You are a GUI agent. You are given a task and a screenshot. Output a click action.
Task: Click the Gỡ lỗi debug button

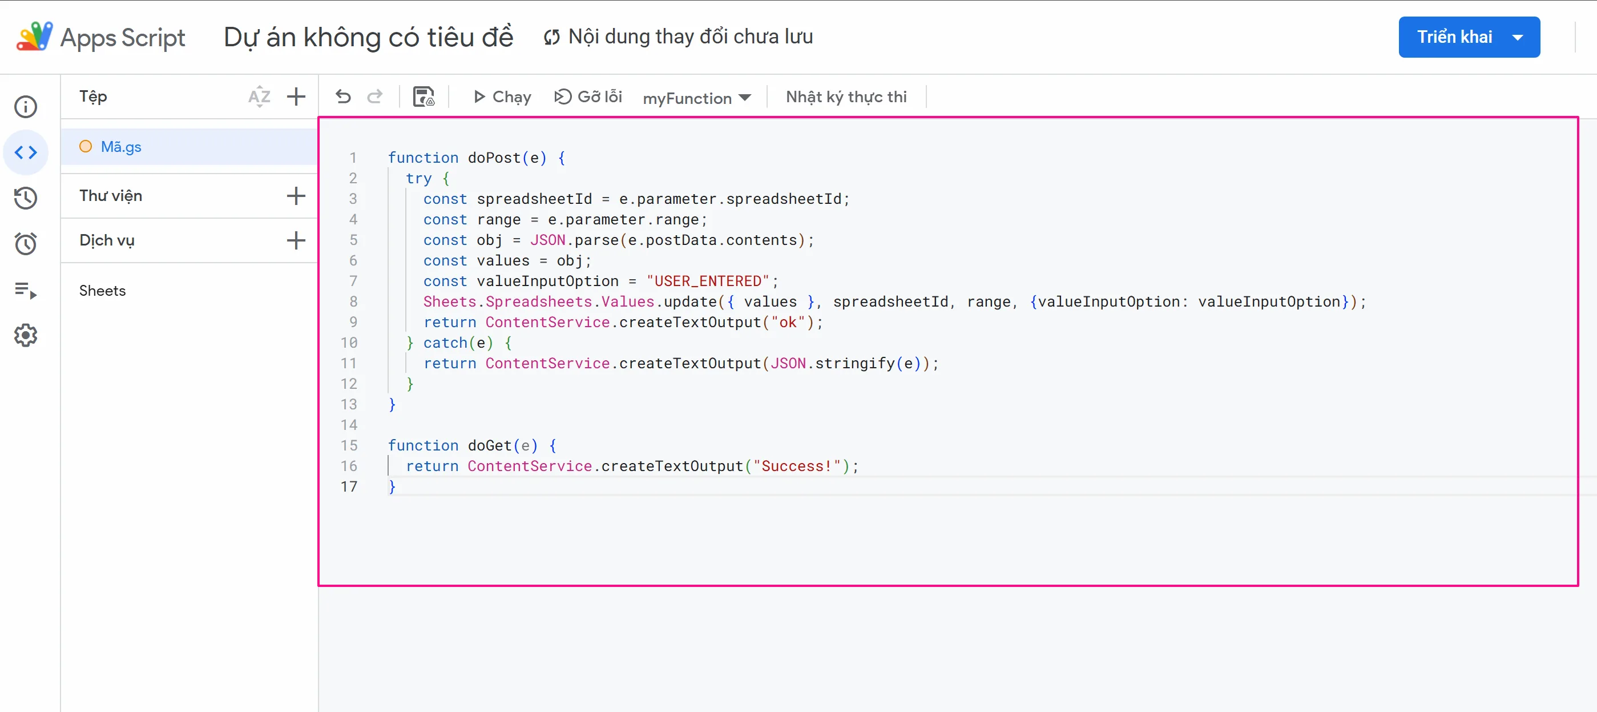tap(588, 96)
